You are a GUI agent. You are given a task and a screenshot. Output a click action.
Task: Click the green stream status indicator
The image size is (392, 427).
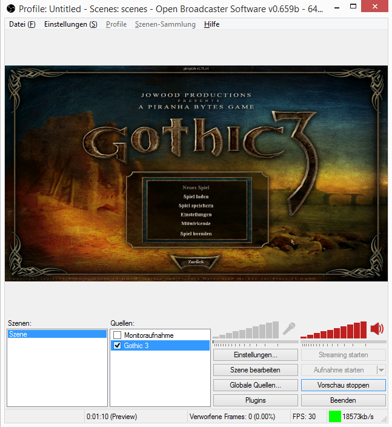click(334, 416)
